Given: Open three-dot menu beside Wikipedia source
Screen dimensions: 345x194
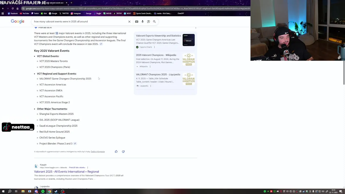Looking at the screenshot, I should coord(150,67).
